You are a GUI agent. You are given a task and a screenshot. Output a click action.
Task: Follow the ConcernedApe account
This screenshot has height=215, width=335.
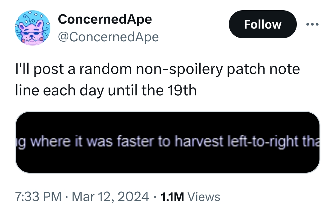(x=263, y=24)
